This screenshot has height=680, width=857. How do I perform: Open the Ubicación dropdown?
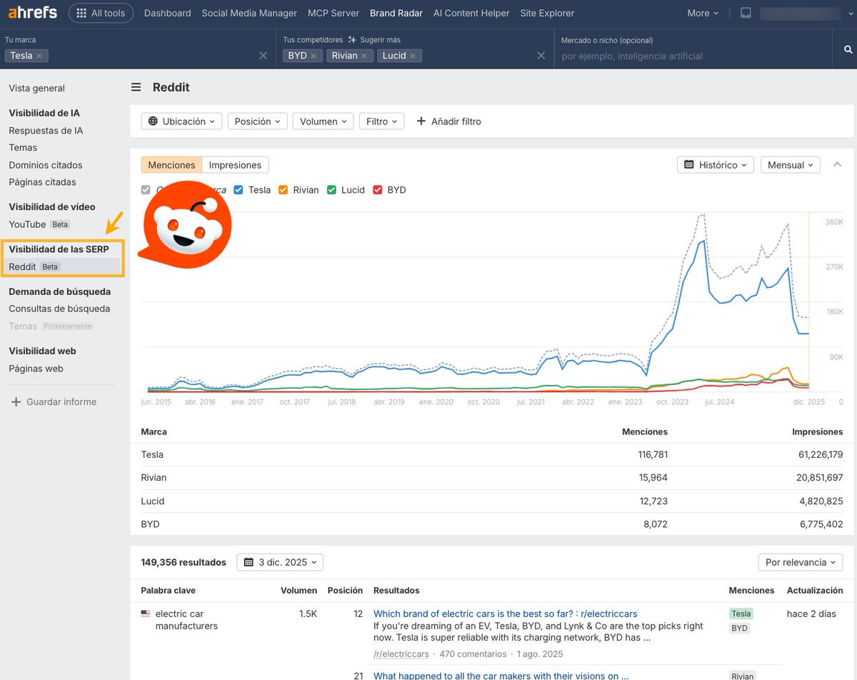(181, 121)
